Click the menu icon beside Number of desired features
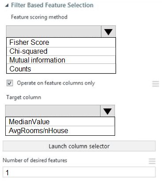 click(x=152, y=161)
